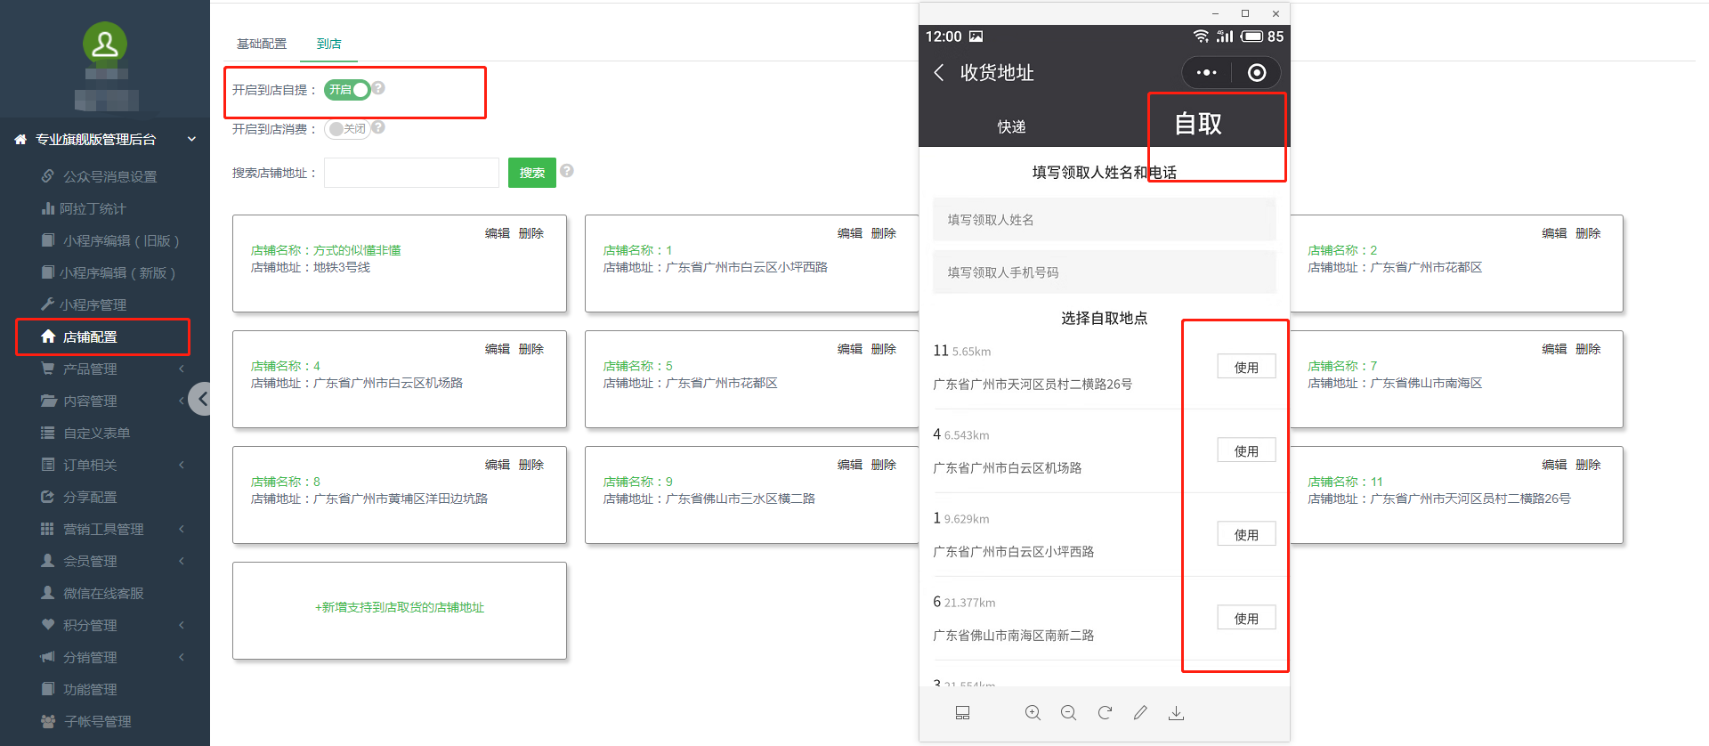Click the help icon next to 搜索 button
Image resolution: width=1709 pixels, height=746 pixels.
[x=567, y=171]
